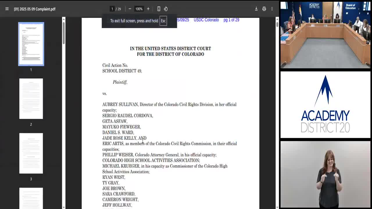Click the Academy District 20 logo panel

tap(325, 105)
